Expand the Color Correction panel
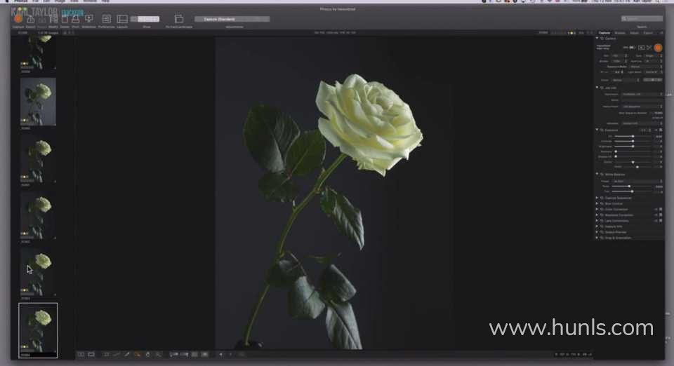This screenshot has width=674, height=366. pos(597,210)
